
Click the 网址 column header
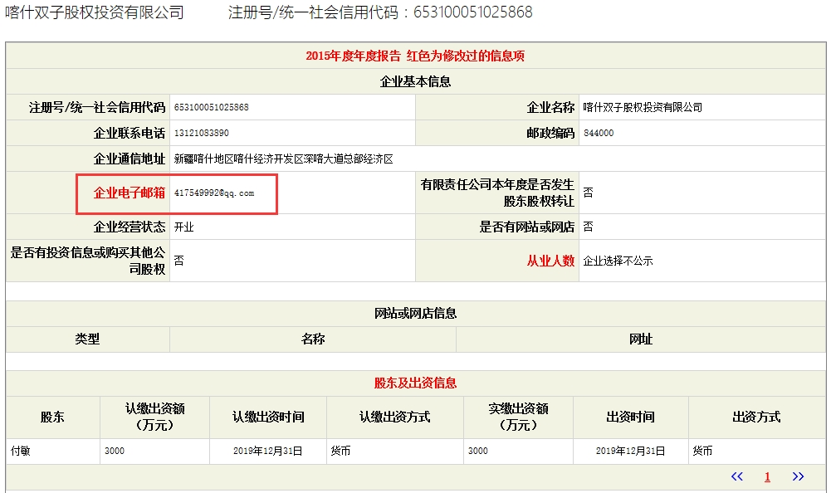641,339
